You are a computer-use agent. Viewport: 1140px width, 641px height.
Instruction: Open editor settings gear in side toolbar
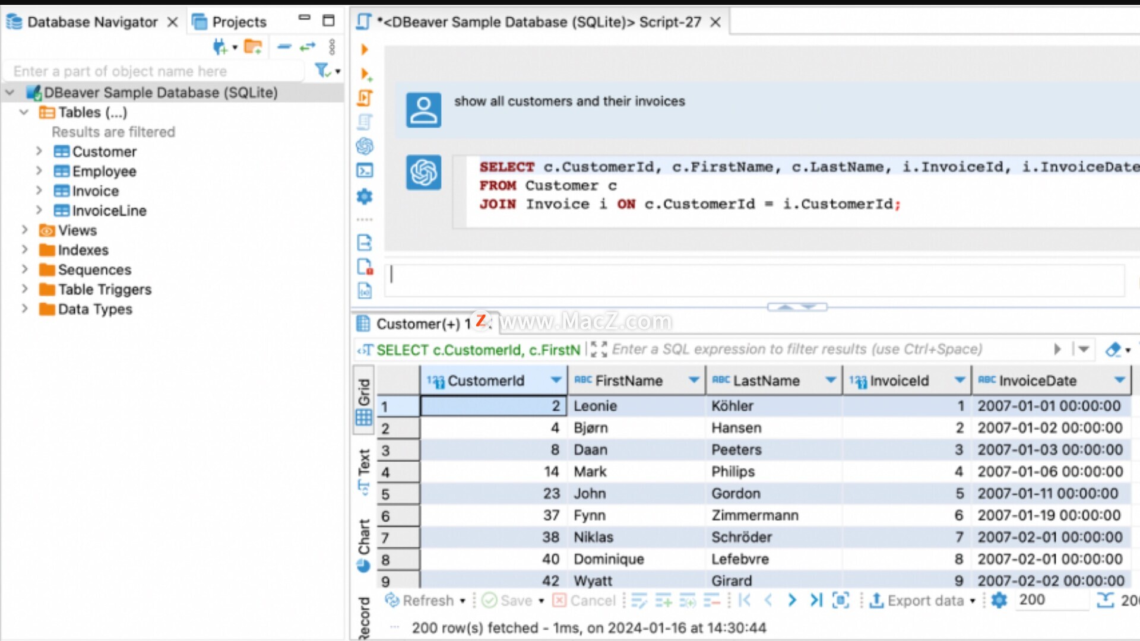(x=365, y=196)
